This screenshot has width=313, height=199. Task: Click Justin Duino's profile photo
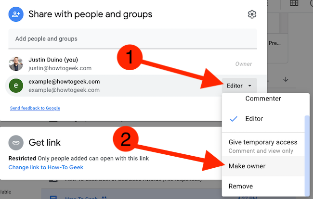pyautogui.click(x=16, y=64)
